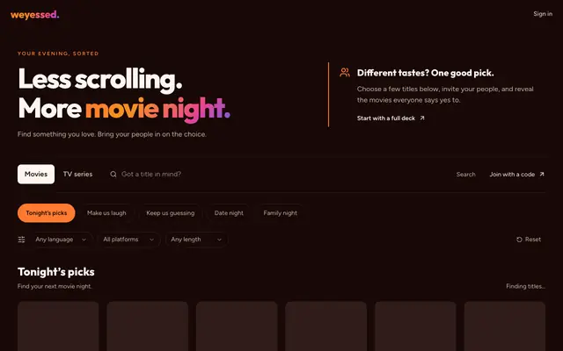The image size is (563, 351).
Task: Click the Finding titles... status text
Action: coord(526,286)
